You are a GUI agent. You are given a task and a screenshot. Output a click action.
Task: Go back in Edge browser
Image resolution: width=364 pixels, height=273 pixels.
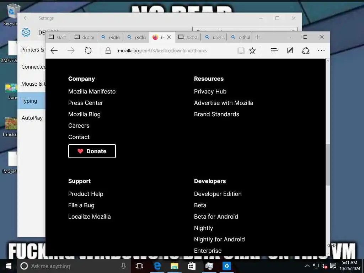54,50
